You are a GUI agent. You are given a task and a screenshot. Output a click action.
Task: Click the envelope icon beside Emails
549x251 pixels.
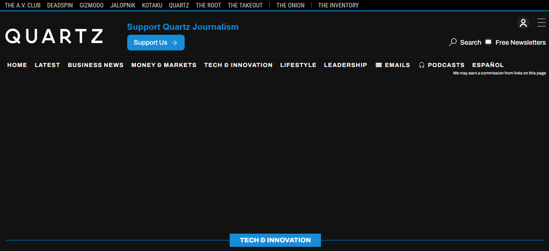(378, 65)
